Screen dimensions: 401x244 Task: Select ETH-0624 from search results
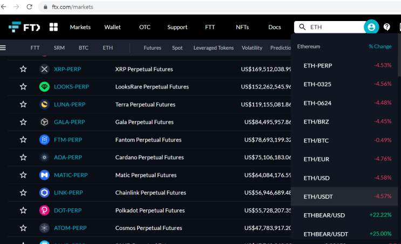[x=344, y=103]
